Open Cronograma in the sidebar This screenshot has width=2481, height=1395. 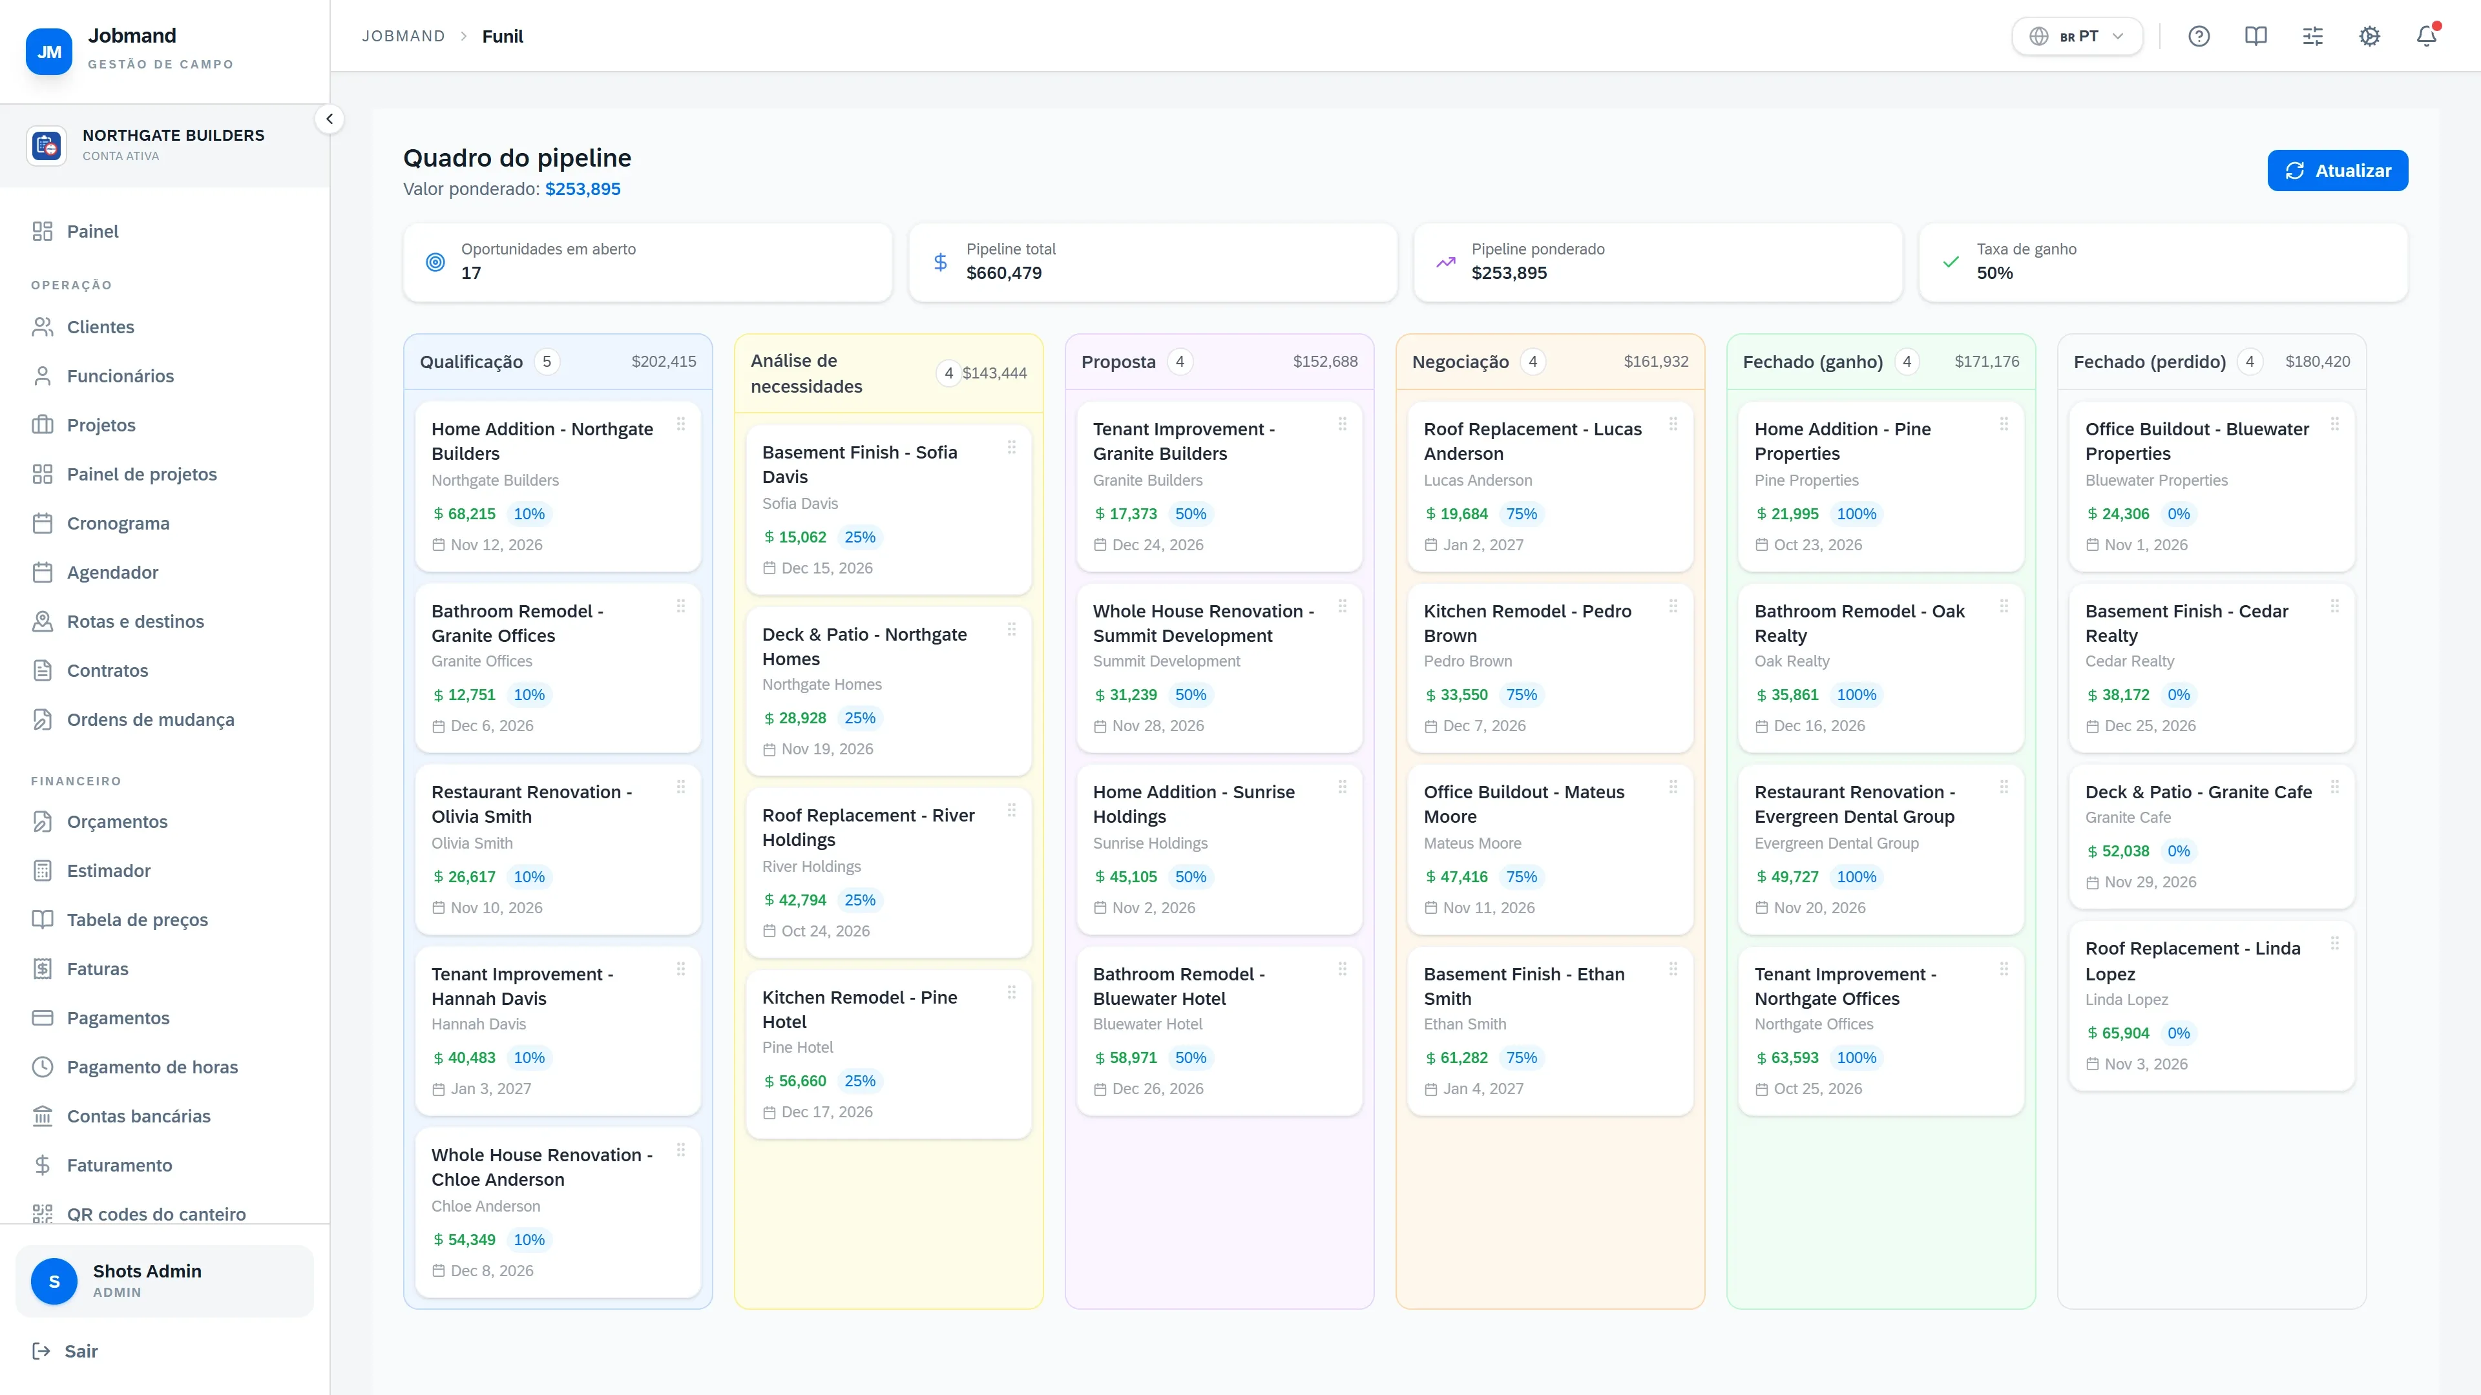tap(165, 524)
